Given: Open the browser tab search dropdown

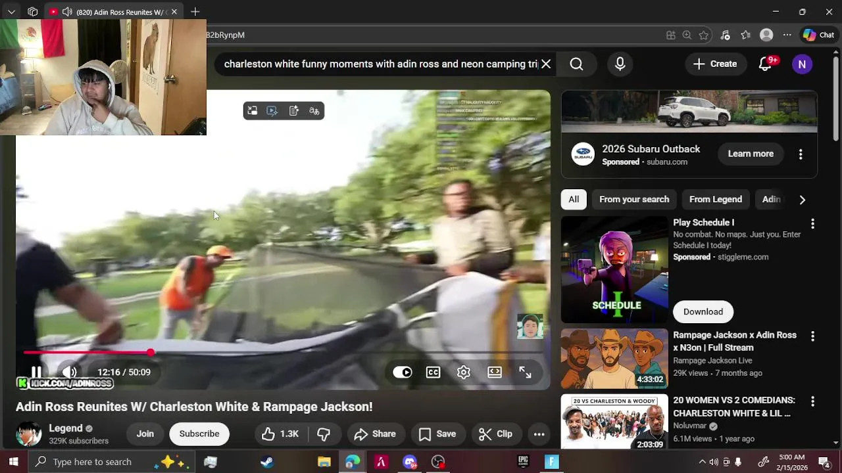Looking at the screenshot, I should coord(11,12).
